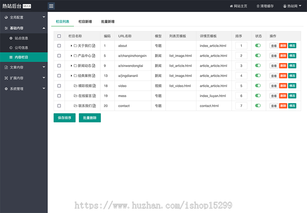Viewport: 307px width, 213px height.
Task: Click 查看 button for mess row
Action: (274, 96)
